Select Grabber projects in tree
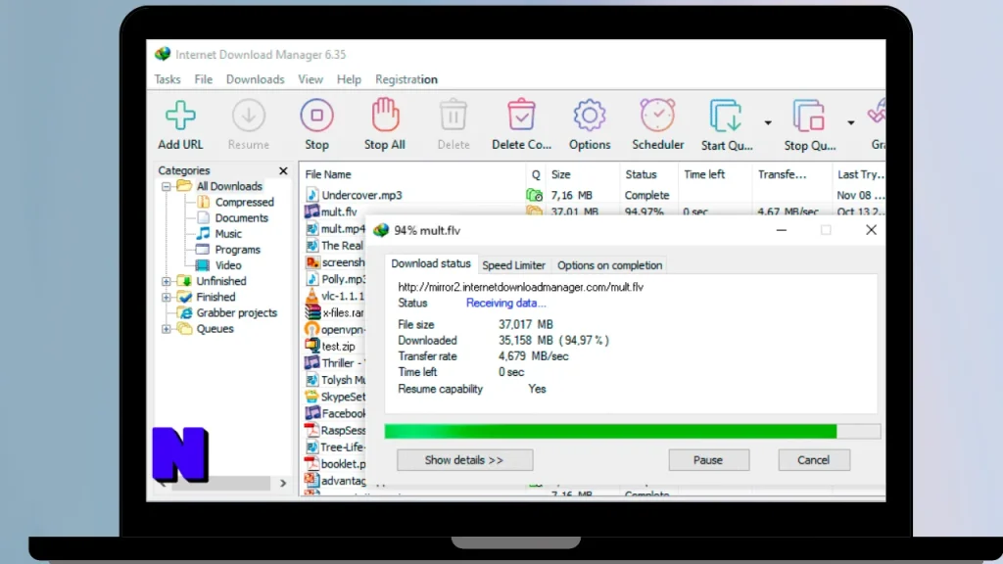Image resolution: width=1003 pixels, height=564 pixels. click(237, 312)
